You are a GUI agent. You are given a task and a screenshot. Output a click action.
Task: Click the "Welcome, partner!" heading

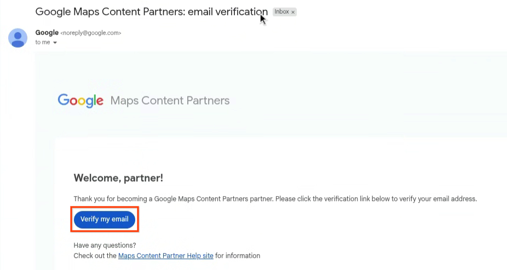(x=118, y=178)
